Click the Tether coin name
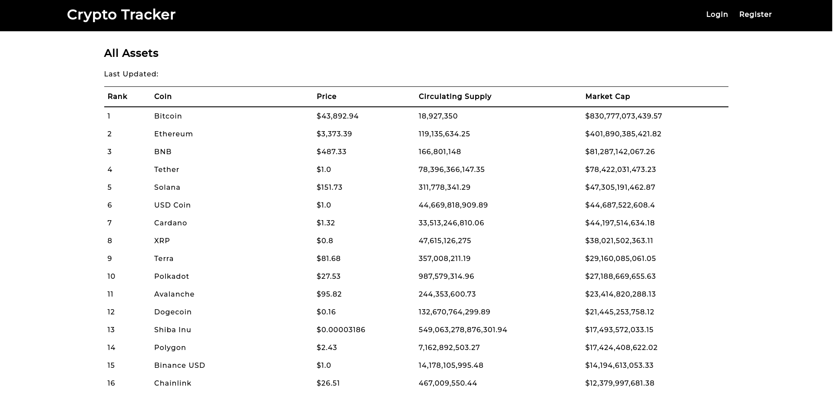This screenshot has width=834, height=393. (166, 169)
